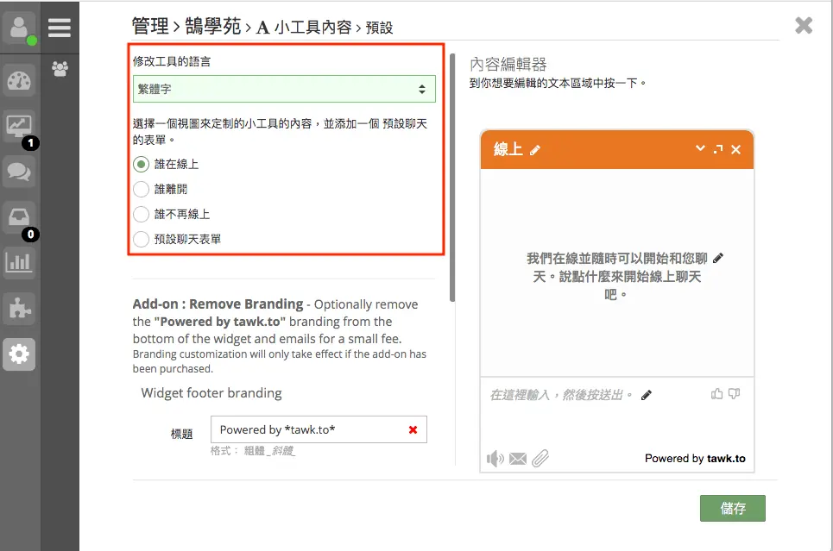Screen dimensions: 833x551
Task: Click the 鵠學苑 breadcrumb
Action: [213, 26]
